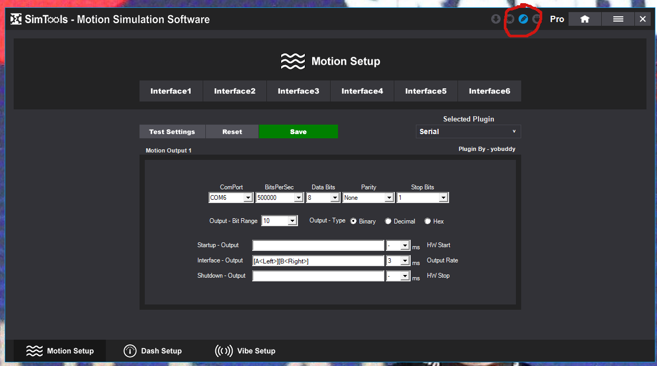657x366 pixels.
Task: Open Motion Setup in bottom bar
Action: (60, 351)
